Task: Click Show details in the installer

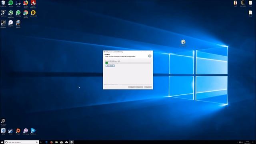Action: tap(110, 66)
